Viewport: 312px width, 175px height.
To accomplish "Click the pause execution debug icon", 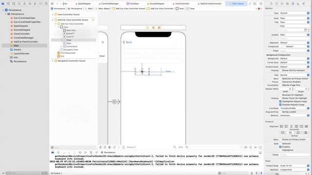I will tap(58, 152).
